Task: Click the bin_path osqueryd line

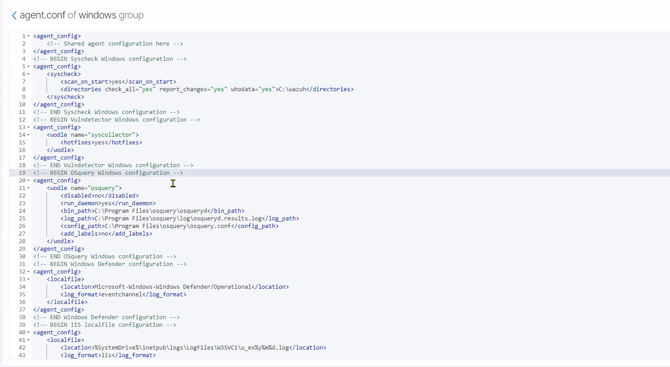Action: pyautogui.click(x=153, y=211)
